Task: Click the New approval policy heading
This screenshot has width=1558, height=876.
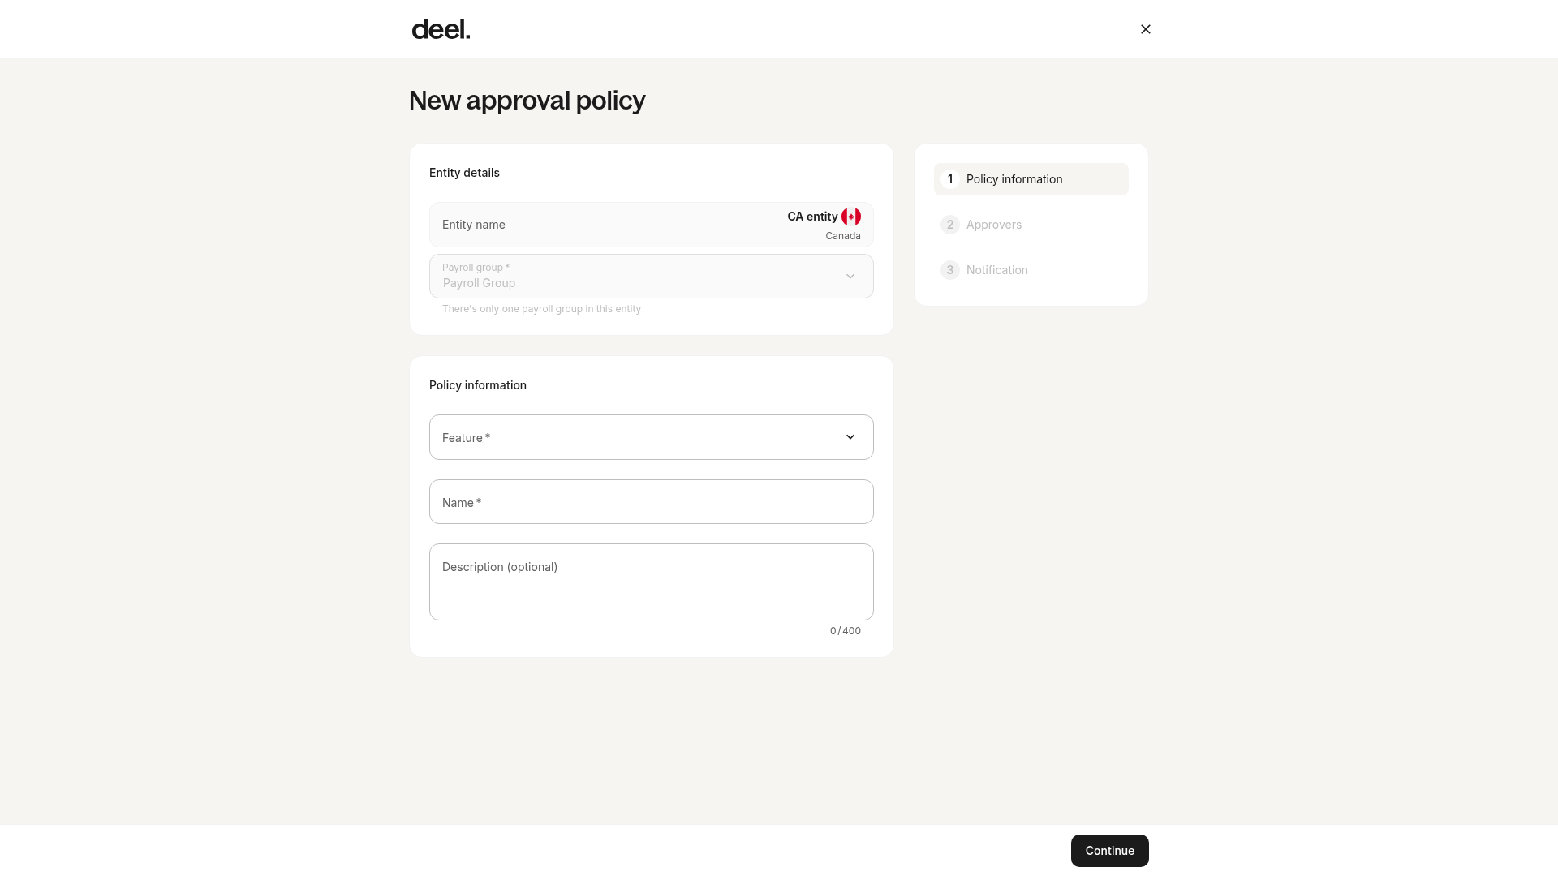Action: coord(527,101)
